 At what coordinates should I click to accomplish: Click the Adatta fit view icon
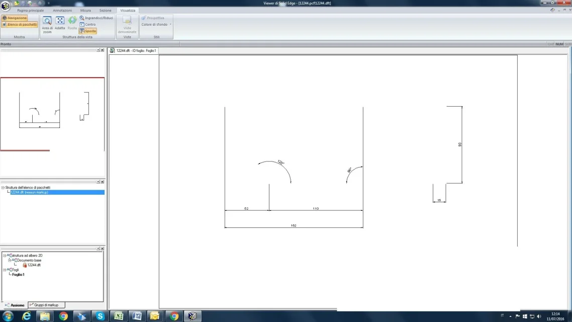tap(60, 23)
